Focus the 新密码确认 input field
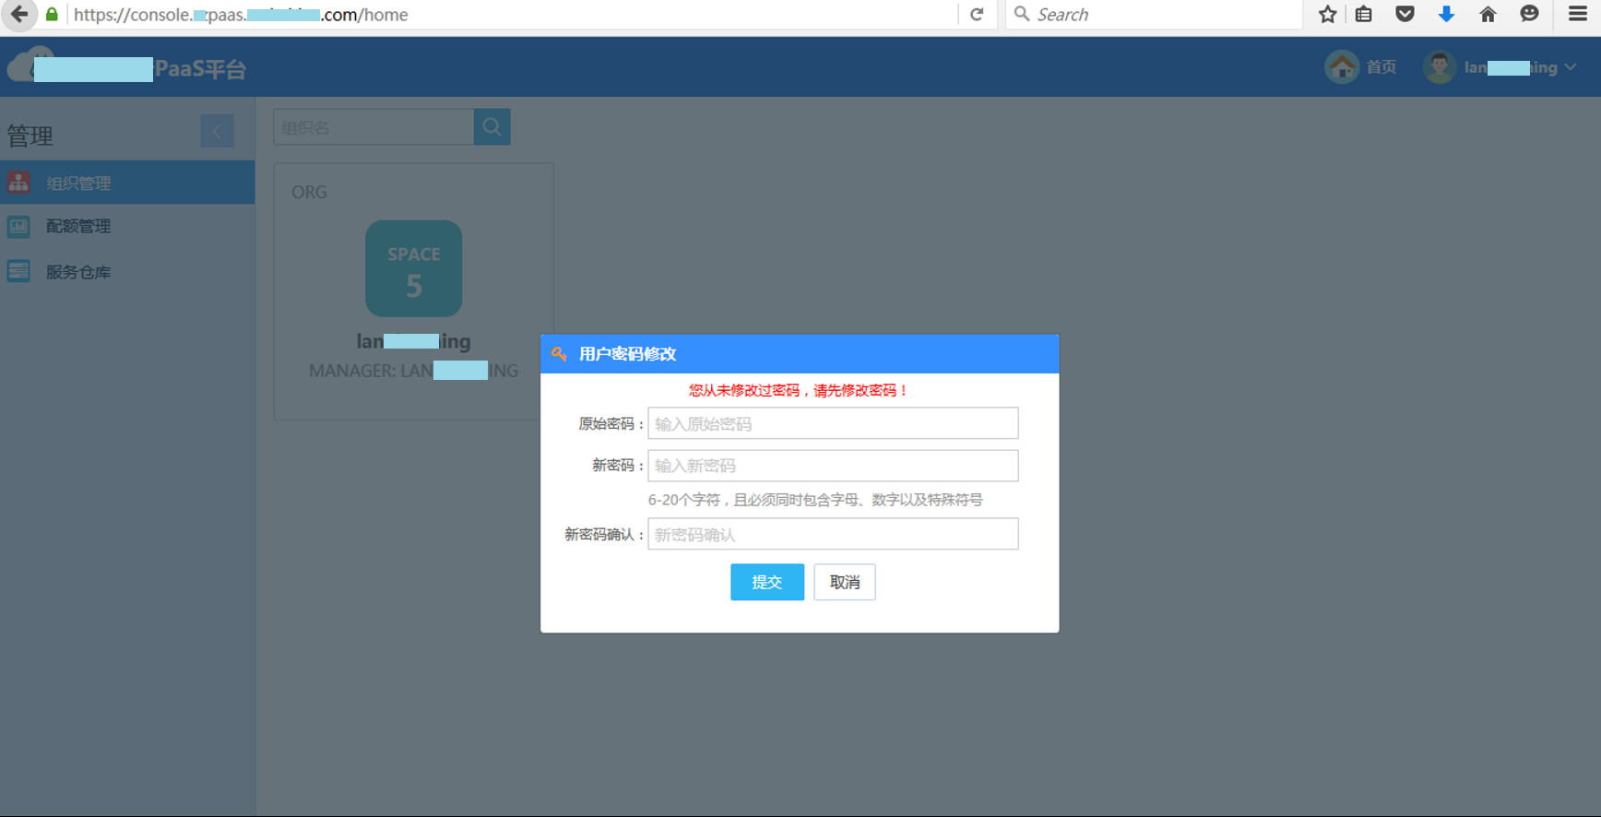The height and width of the screenshot is (817, 1601). click(x=833, y=534)
